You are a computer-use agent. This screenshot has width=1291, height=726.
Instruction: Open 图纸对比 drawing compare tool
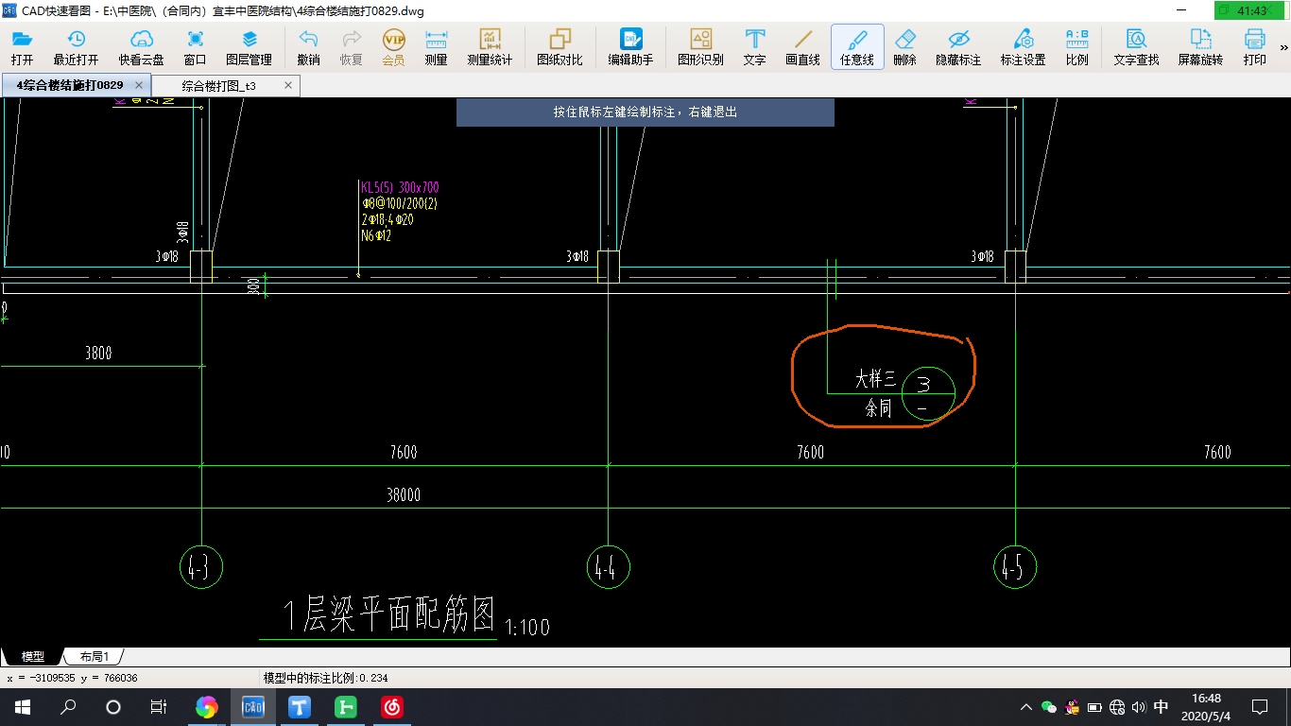[559, 47]
